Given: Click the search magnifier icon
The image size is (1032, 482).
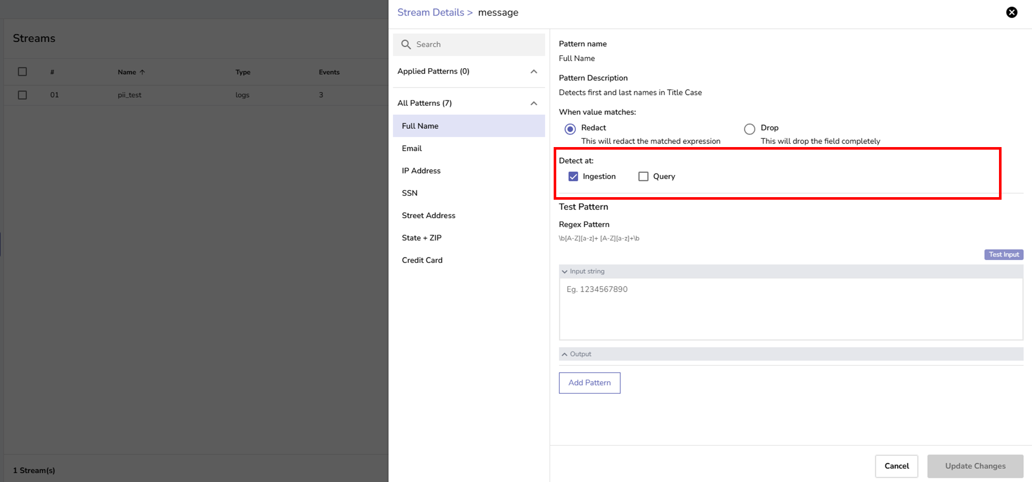Looking at the screenshot, I should coord(406,44).
